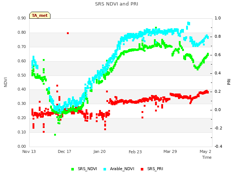Click the SRS_NDVI legend label
The image size is (234, 176).
(87, 169)
